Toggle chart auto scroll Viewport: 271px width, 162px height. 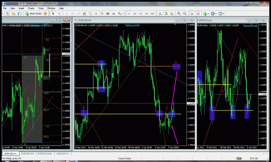click(x=192, y=13)
